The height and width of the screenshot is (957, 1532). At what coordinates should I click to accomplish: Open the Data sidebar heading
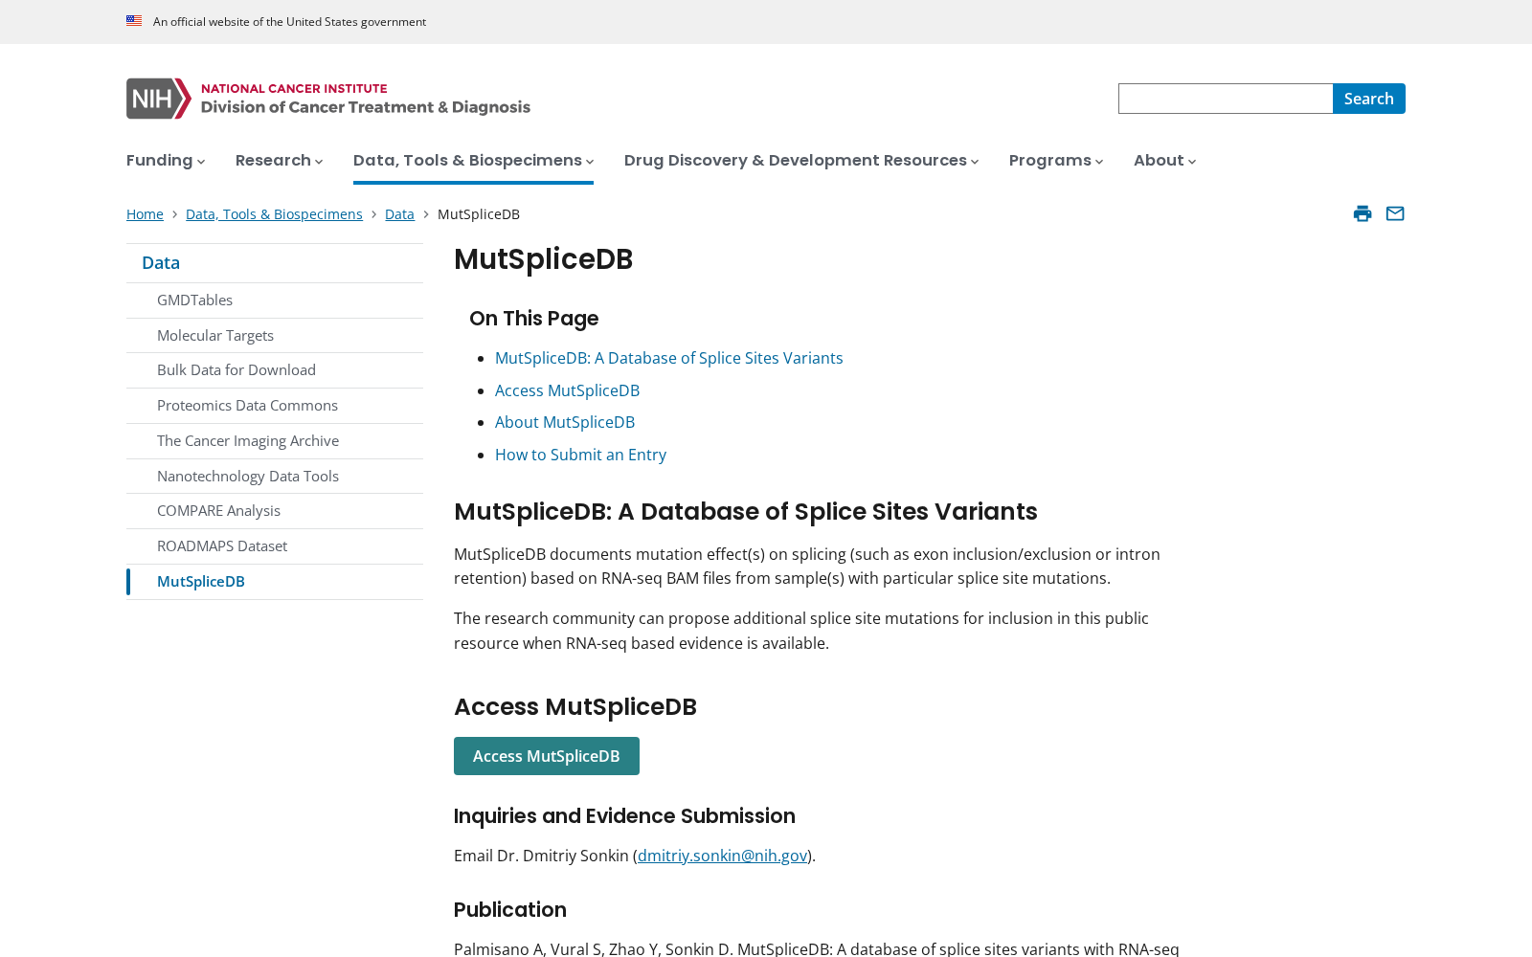point(275,263)
